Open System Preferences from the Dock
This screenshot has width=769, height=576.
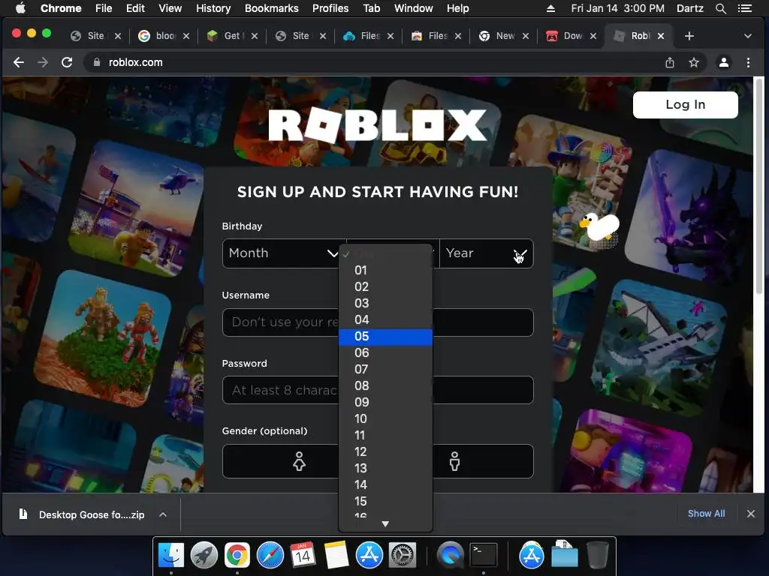pyautogui.click(x=403, y=556)
